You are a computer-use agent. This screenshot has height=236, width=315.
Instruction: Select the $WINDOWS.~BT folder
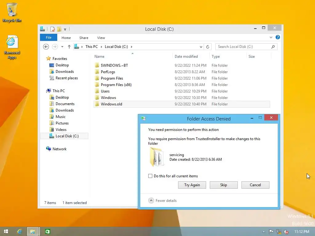[x=182, y=65]
